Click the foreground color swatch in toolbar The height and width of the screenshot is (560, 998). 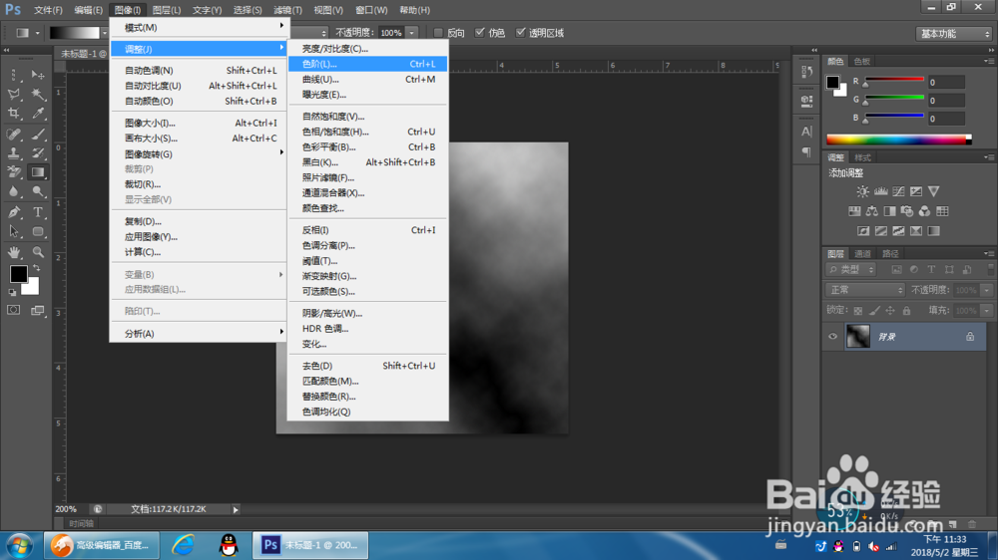click(x=18, y=274)
